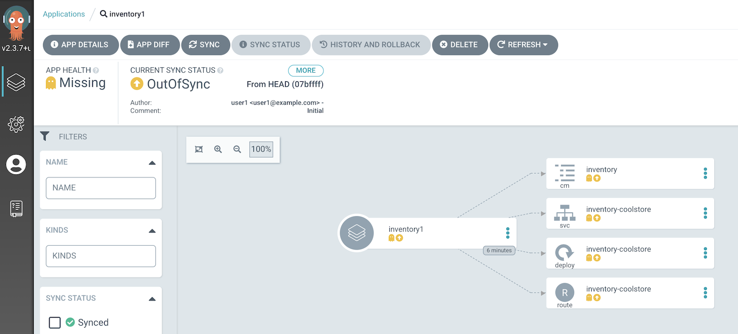Open Applications layers icon in sidebar
The height and width of the screenshot is (334, 738).
click(16, 82)
